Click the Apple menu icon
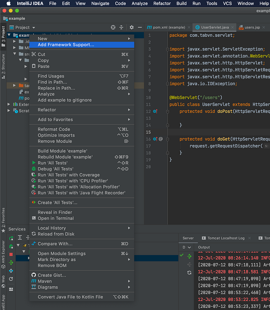The height and width of the screenshot is (310, 270). pos(8,3)
